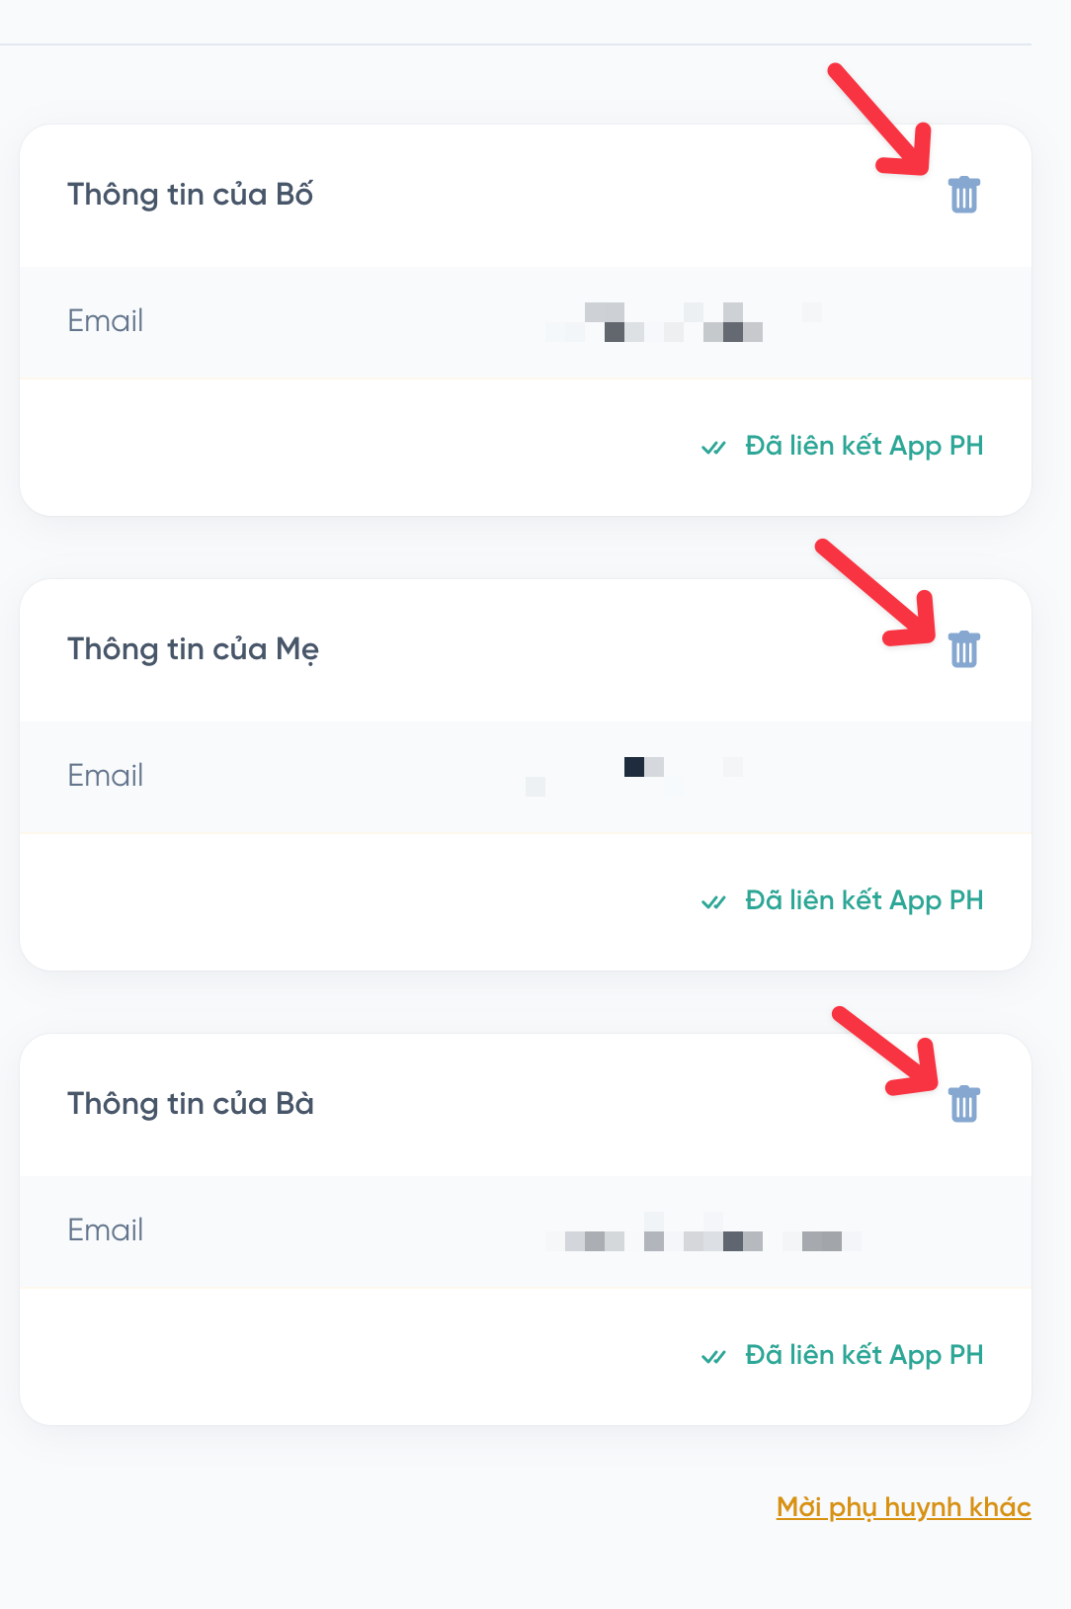
Task: Click the blurred email value for Bà
Action: click(703, 1237)
